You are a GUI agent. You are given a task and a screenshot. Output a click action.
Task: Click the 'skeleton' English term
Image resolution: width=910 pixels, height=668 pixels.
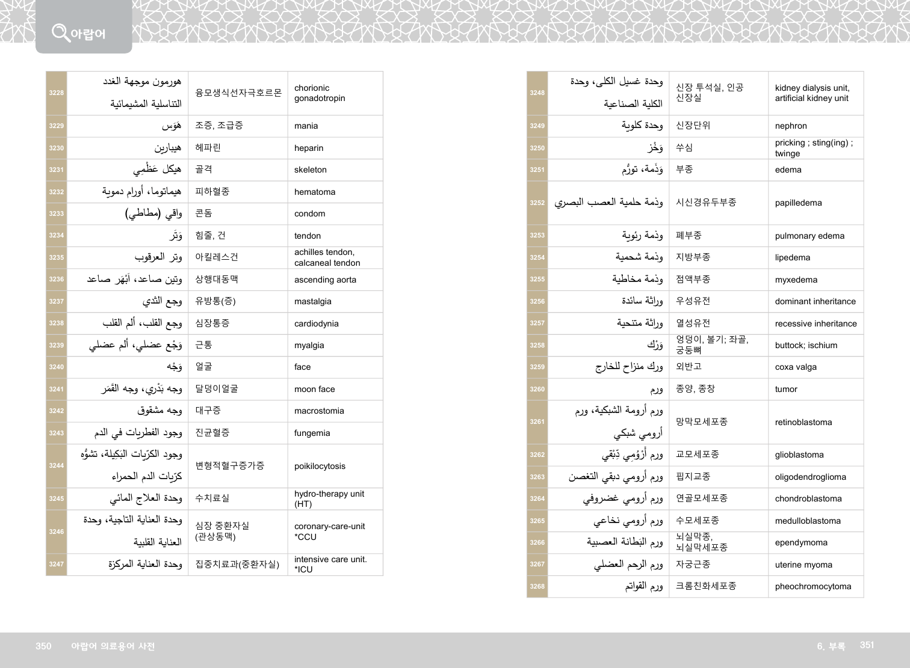point(311,170)
